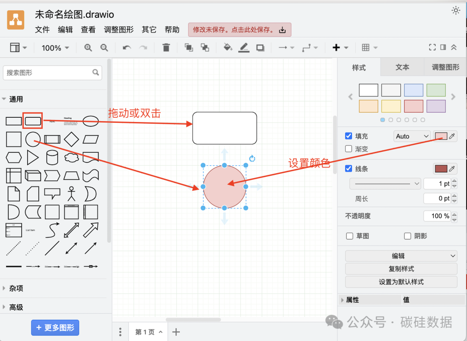This screenshot has height=341, width=467.
Task: Click the fill color bucket icon
Action: pos(227,48)
